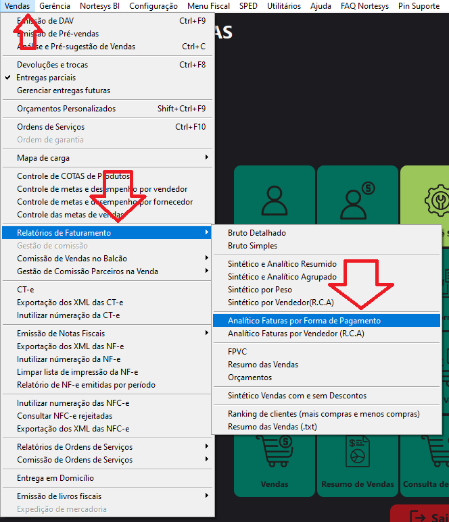449x522 pixels.
Task: Open the green gear-wrench tile
Action: 426,197
